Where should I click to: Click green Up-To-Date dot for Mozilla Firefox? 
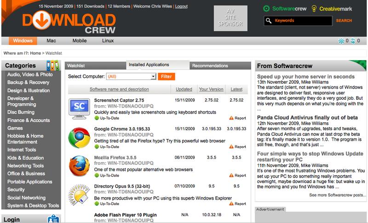click(x=97, y=175)
